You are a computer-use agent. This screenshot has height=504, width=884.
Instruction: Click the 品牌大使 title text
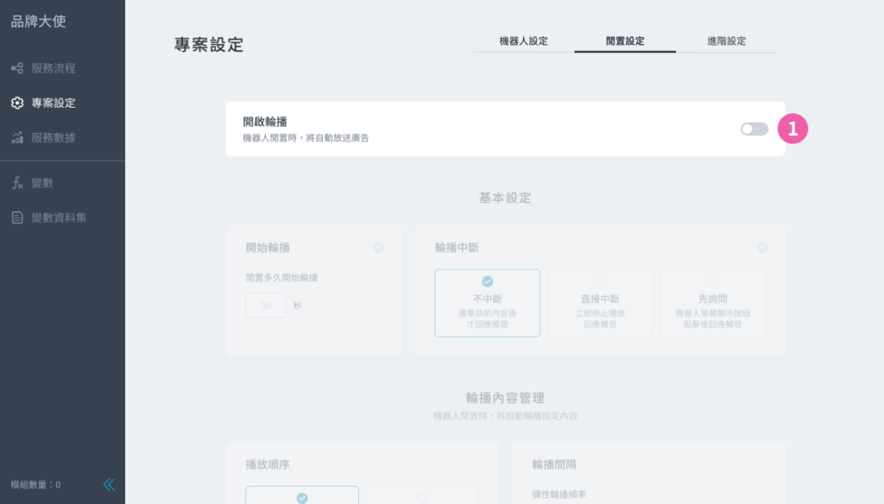tap(38, 22)
